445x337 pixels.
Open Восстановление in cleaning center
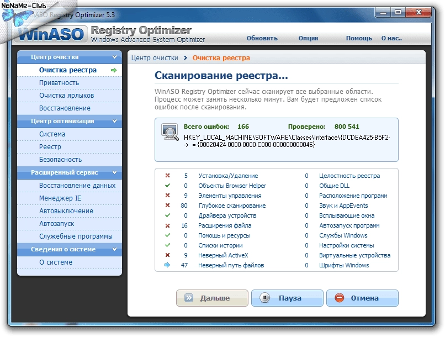coord(70,108)
